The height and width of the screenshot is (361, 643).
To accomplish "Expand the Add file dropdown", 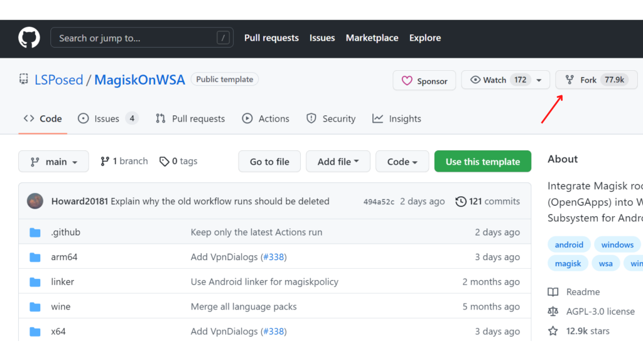I will [338, 161].
